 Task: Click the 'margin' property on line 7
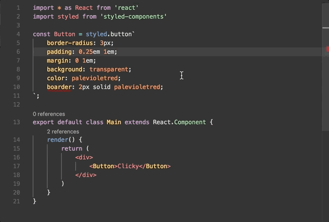57,61
